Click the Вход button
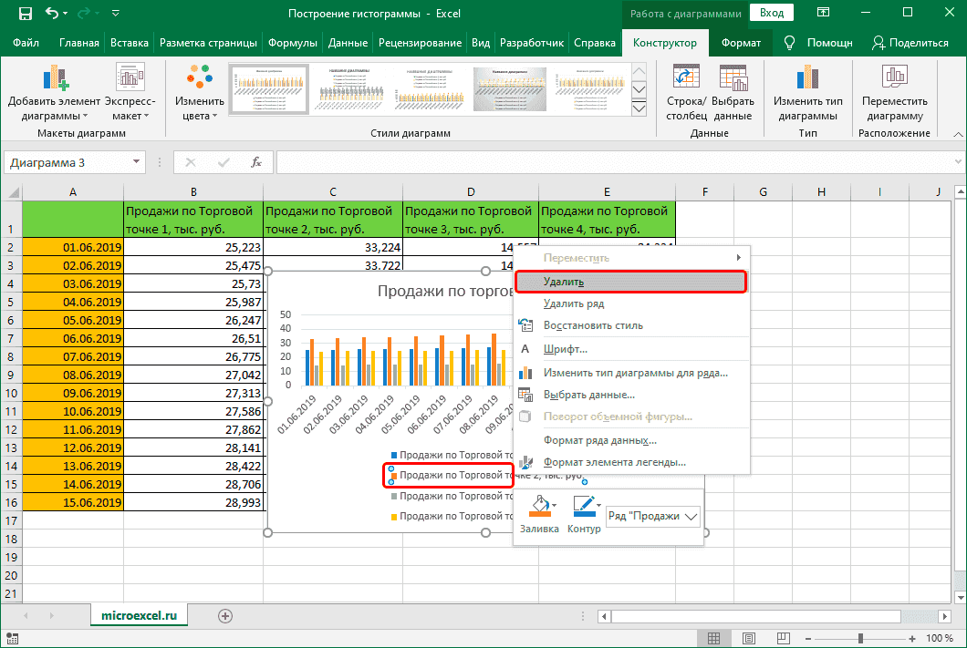 click(x=771, y=13)
